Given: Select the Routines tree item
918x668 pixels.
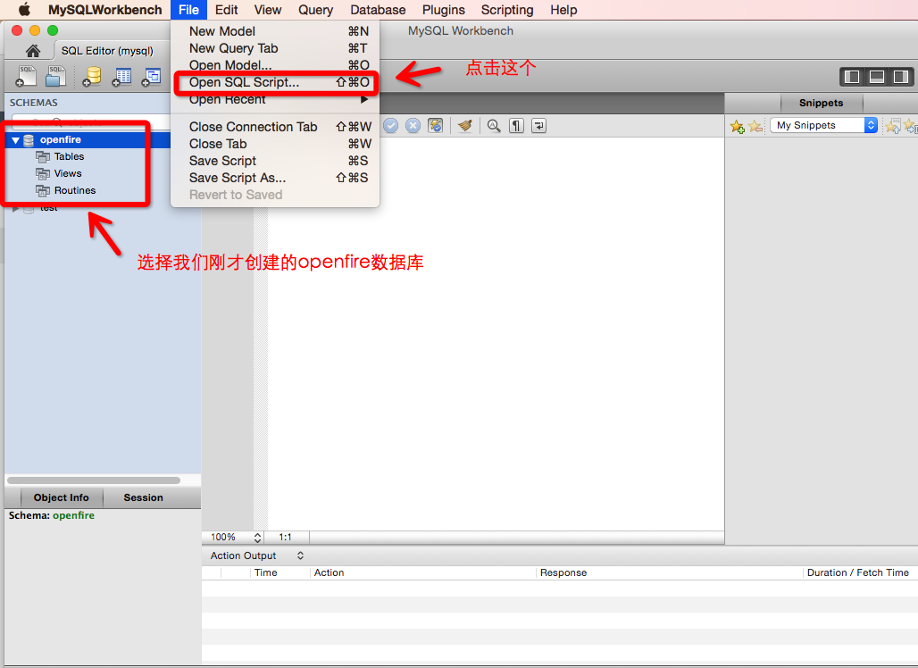Looking at the screenshot, I should coord(75,191).
